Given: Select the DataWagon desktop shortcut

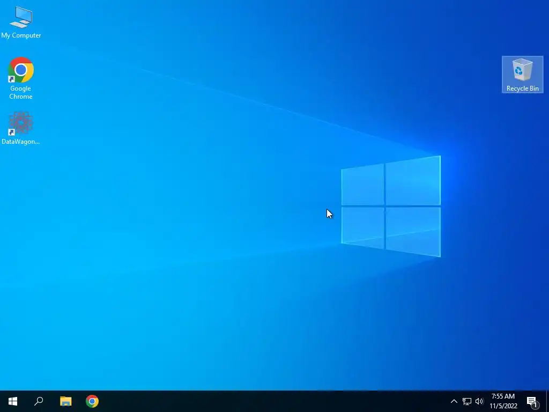Looking at the screenshot, I should tap(21, 128).
